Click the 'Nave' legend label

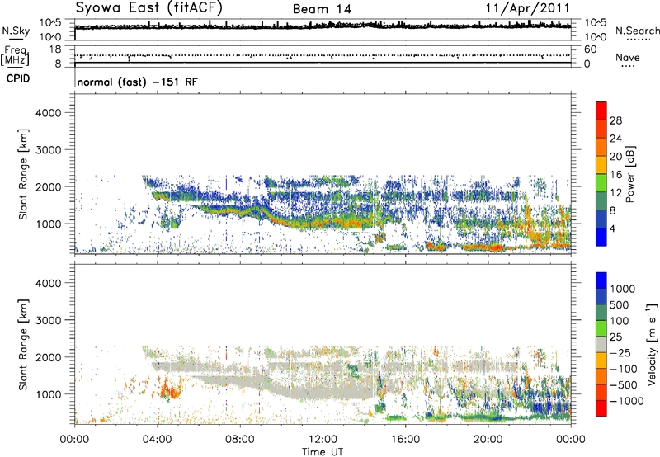tap(628, 58)
